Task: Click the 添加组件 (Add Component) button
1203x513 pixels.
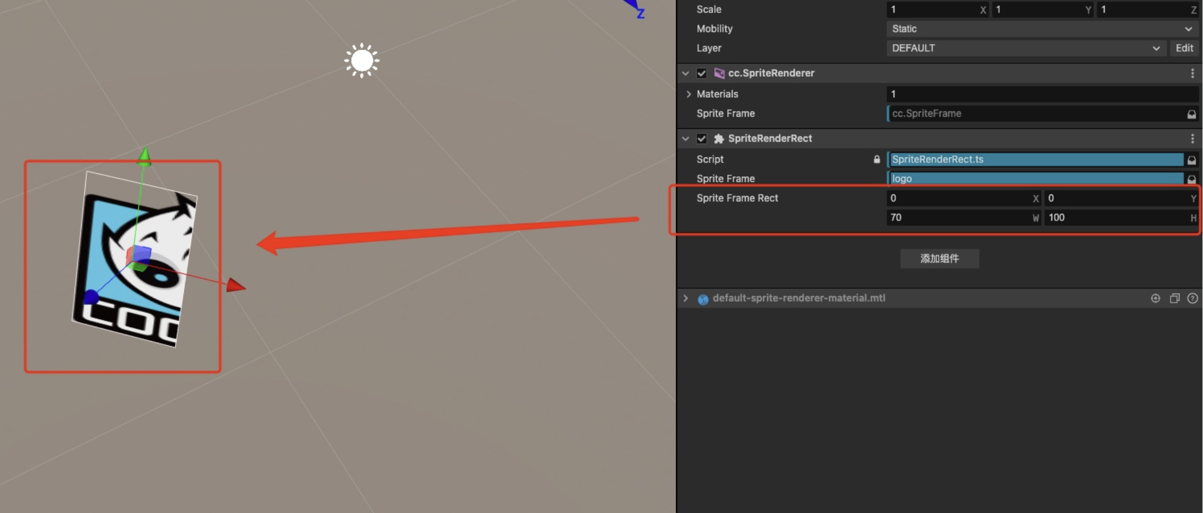Action: point(940,259)
